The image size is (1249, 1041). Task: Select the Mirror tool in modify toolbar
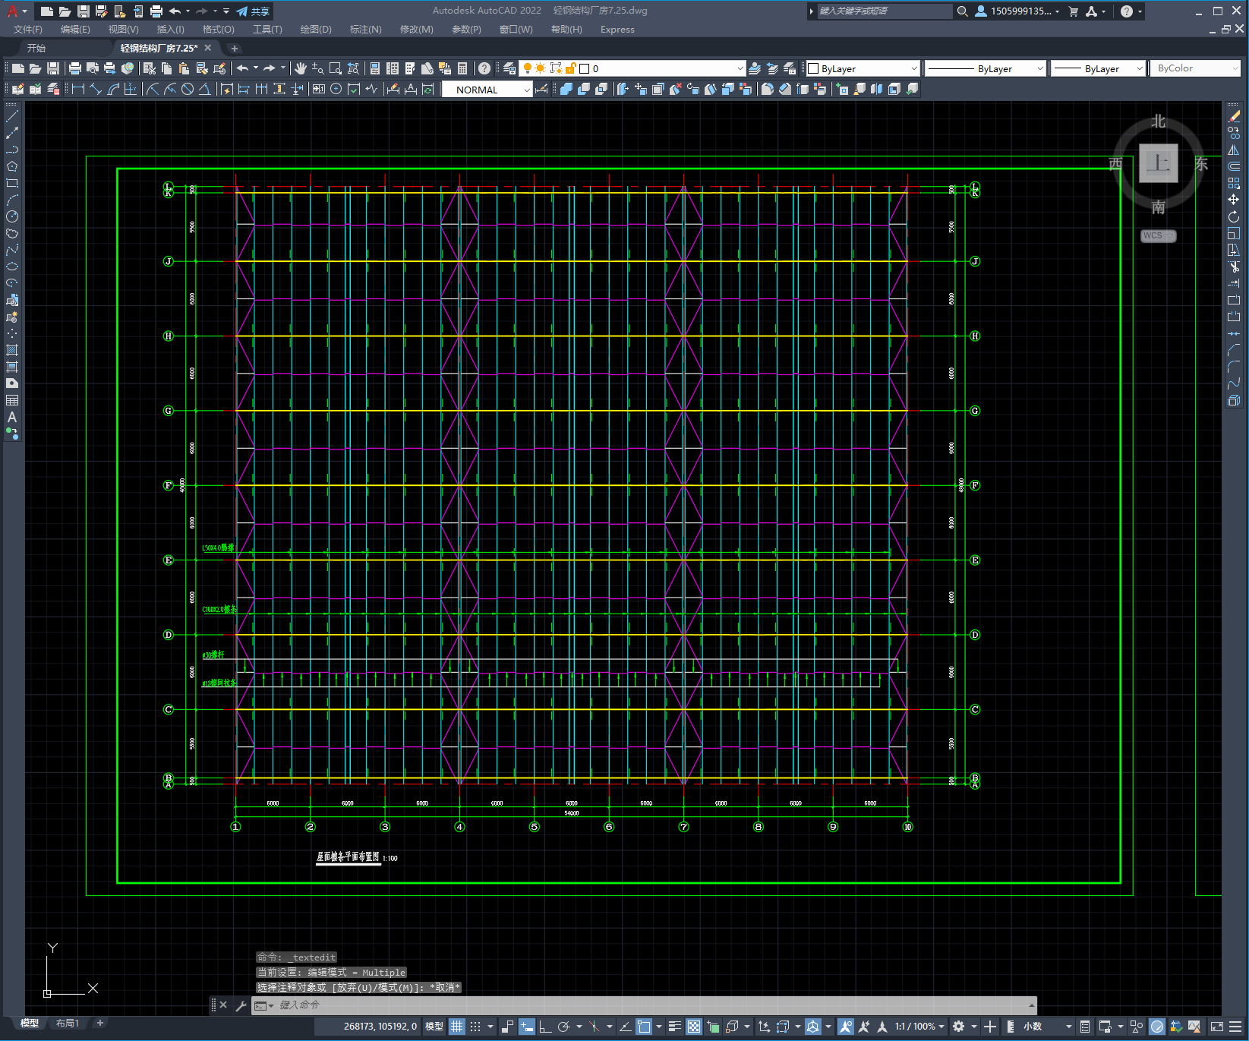coord(1234,150)
